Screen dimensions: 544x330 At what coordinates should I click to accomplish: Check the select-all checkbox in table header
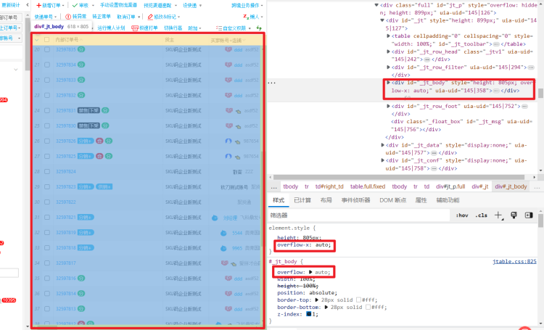(47, 39)
